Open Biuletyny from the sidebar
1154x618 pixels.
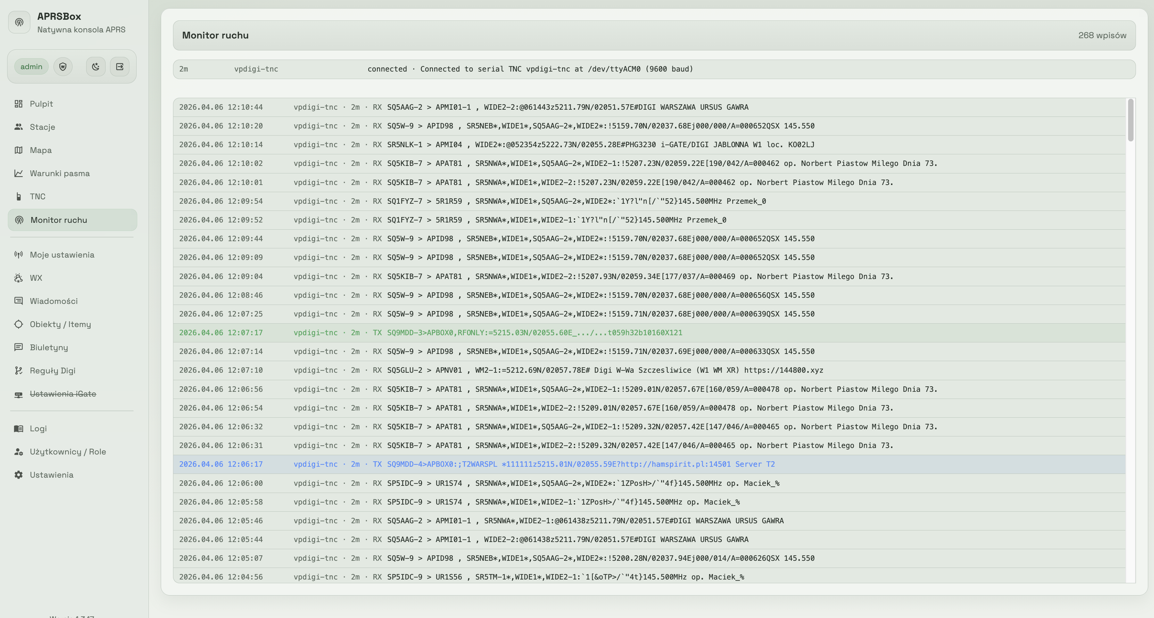pos(49,348)
